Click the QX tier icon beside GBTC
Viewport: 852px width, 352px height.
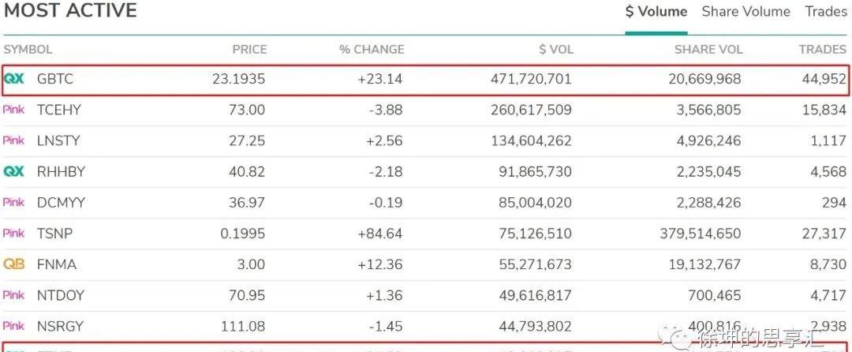pos(14,79)
